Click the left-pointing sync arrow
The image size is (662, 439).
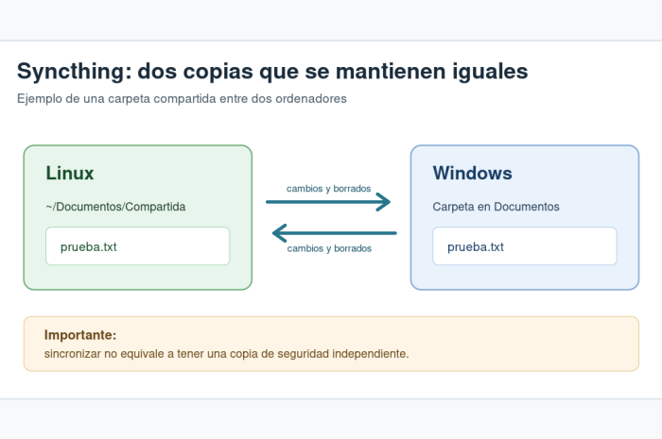pos(335,233)
